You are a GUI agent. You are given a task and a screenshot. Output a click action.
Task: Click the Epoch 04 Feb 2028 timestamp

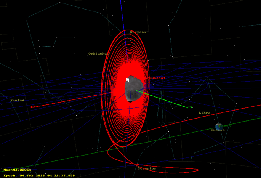tap(39, 175)
